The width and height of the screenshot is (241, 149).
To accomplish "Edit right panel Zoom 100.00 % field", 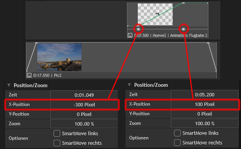I will tap(205, 124).
